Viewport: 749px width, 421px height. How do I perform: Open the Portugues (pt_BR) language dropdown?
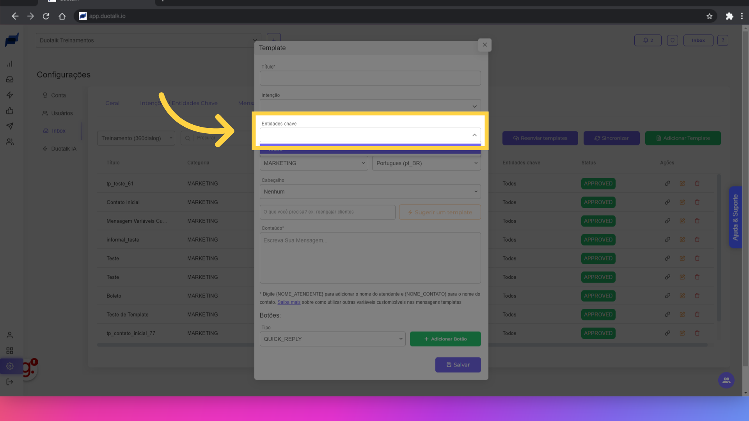427,163
